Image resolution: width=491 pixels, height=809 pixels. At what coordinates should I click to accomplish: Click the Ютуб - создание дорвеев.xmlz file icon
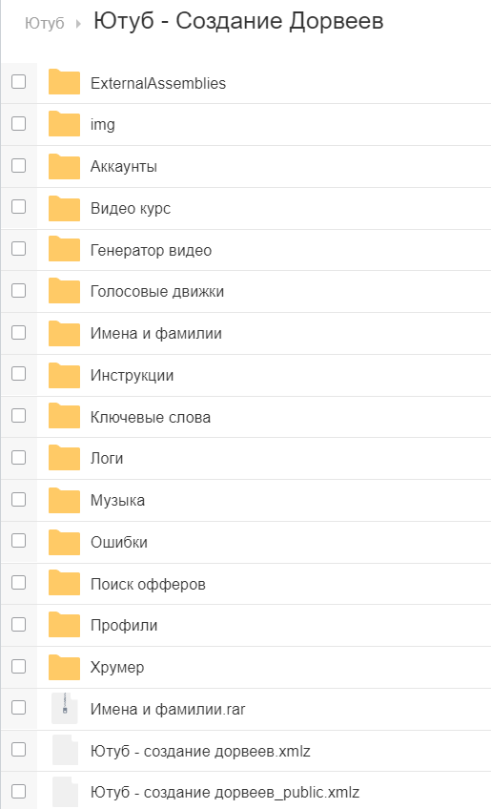(65, 750)
